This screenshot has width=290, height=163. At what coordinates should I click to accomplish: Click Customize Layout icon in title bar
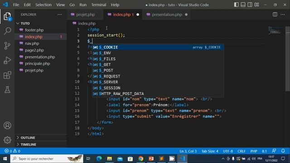coord(256,5)
